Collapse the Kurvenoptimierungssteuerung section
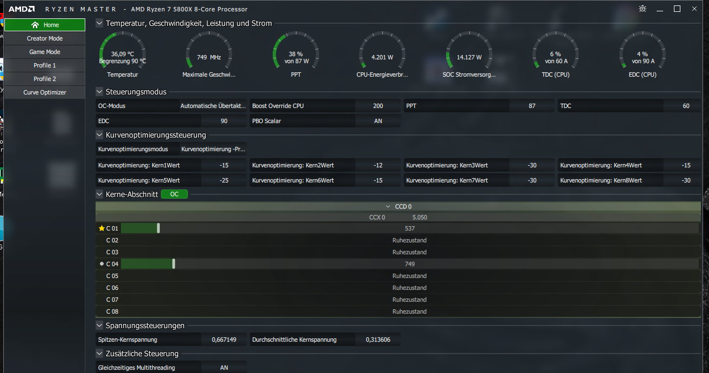The width and height of the screenshot is (709, 373). pyautogui.click(x=99, y=135)
